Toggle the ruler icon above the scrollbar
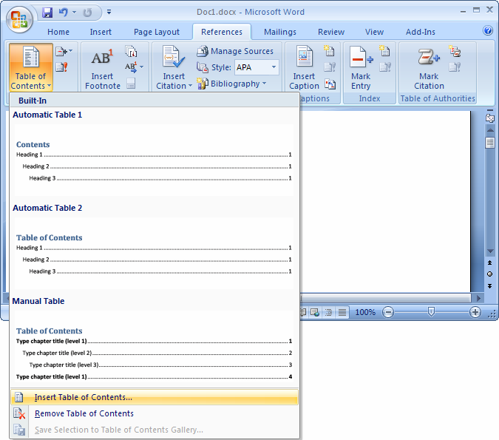The height and width of the screenshot is (440, 499). [490, 118]
